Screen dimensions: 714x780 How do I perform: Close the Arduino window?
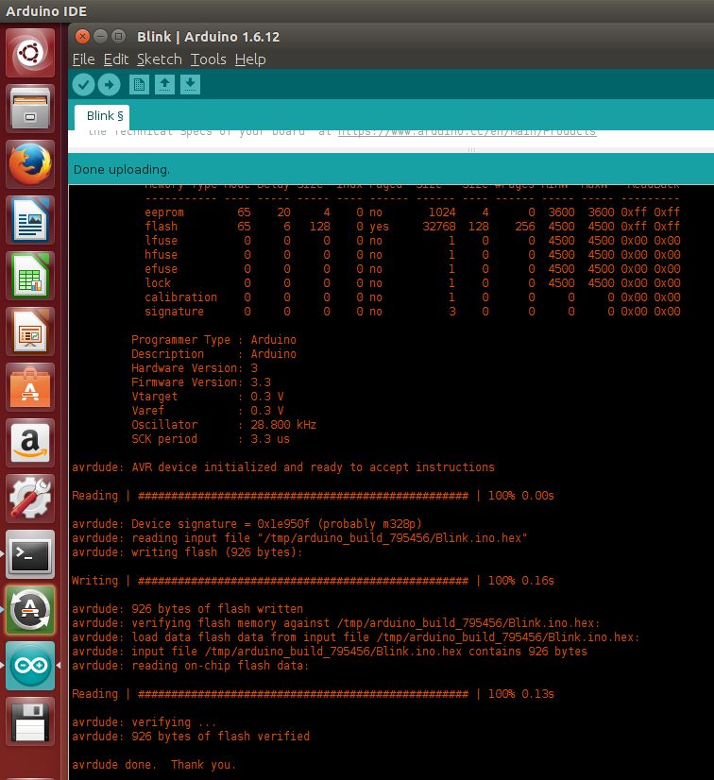click(82, 37)
